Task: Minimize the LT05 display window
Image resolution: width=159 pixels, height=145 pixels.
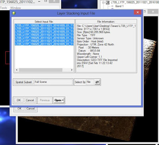Action: tap(39, 2)
